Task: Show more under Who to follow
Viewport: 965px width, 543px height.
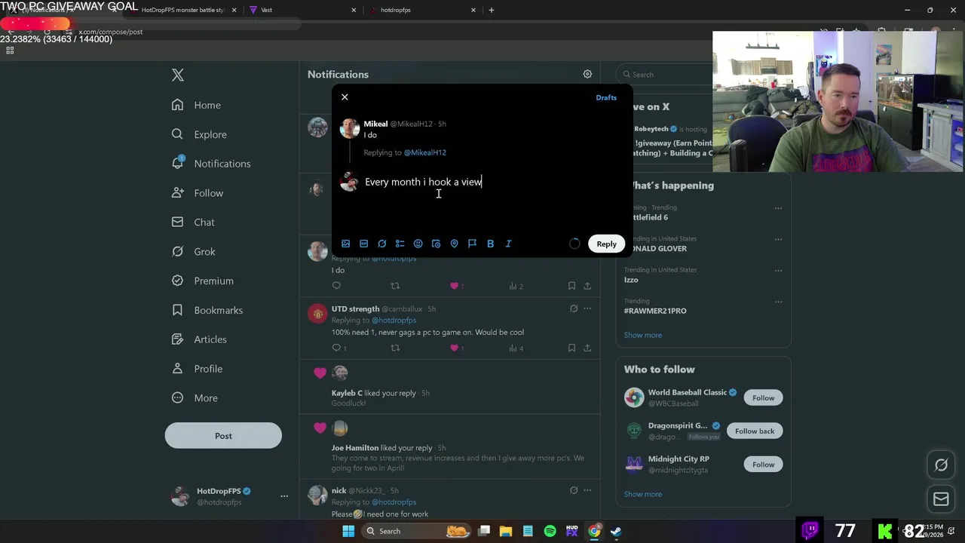Action: pyautogui.click(x=642, y=494)
